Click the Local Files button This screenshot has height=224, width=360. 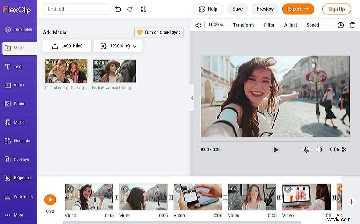[67, 46]
